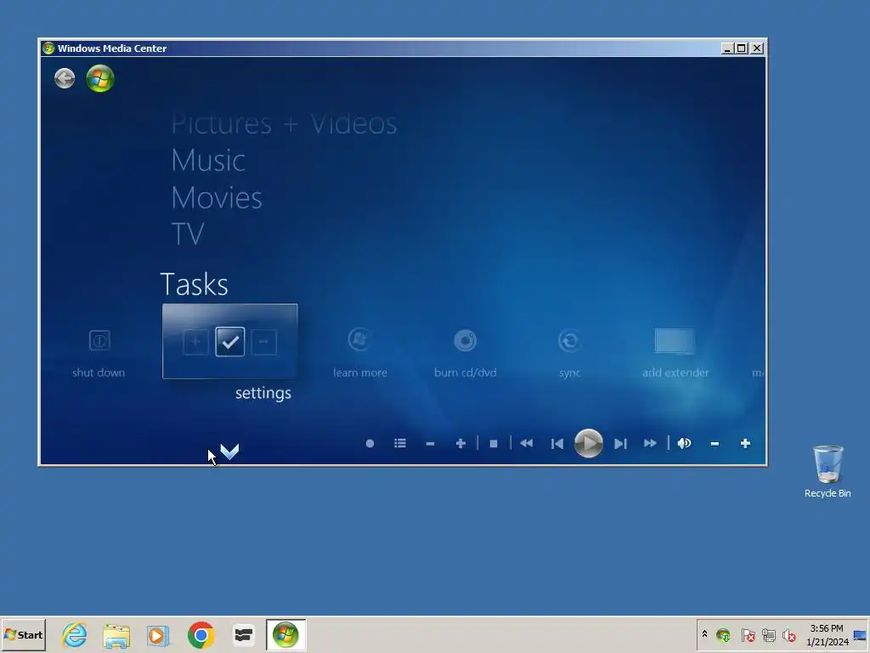
Task: Click the green globe tray icon
Action: [723, 635]
